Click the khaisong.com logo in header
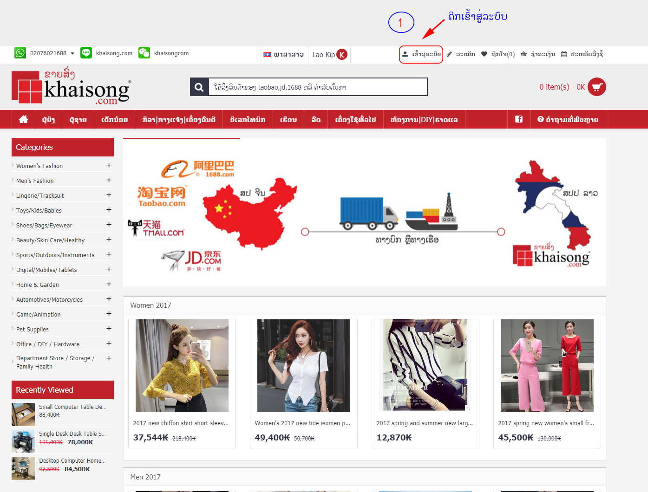 [72, 87]
